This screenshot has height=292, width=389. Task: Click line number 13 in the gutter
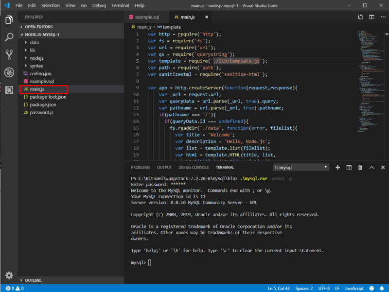136,115
